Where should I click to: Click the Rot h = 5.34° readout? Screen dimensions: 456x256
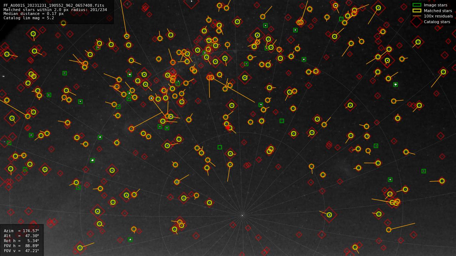[x=21, y=241]
